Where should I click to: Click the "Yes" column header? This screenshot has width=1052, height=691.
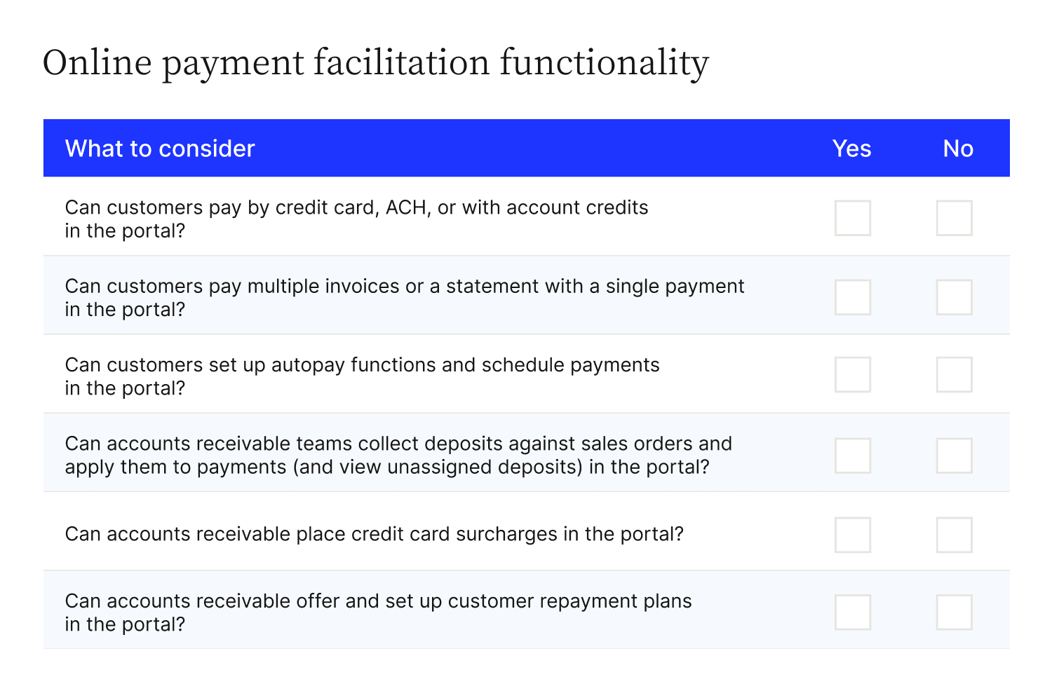click(x=851, y=149)
